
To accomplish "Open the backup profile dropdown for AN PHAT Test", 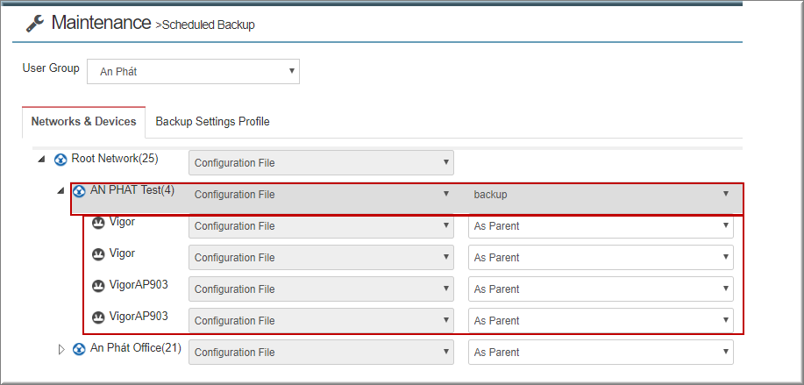I will [601, 195].
